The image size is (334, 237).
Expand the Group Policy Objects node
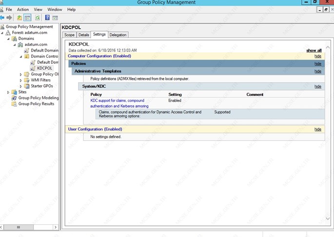click(21, 74)
